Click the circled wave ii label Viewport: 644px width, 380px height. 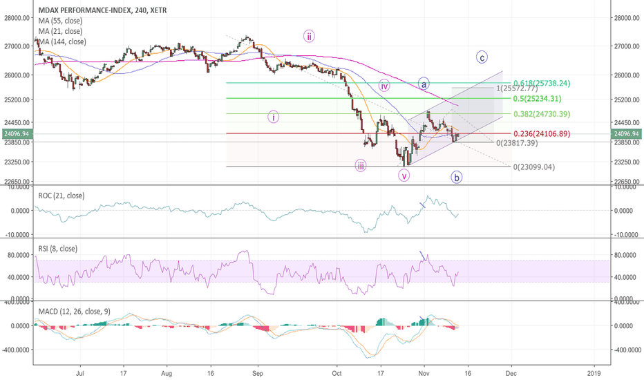[309, 36]
